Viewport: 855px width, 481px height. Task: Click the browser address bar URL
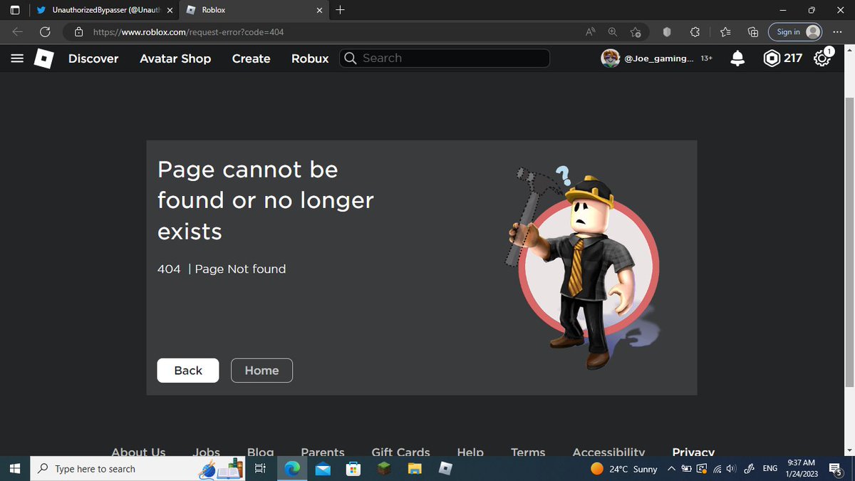pyautogui.click(x=189, y=32)
